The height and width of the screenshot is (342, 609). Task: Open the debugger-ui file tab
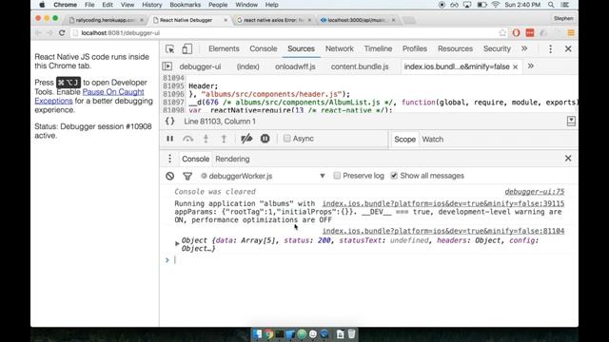[200, 66]
